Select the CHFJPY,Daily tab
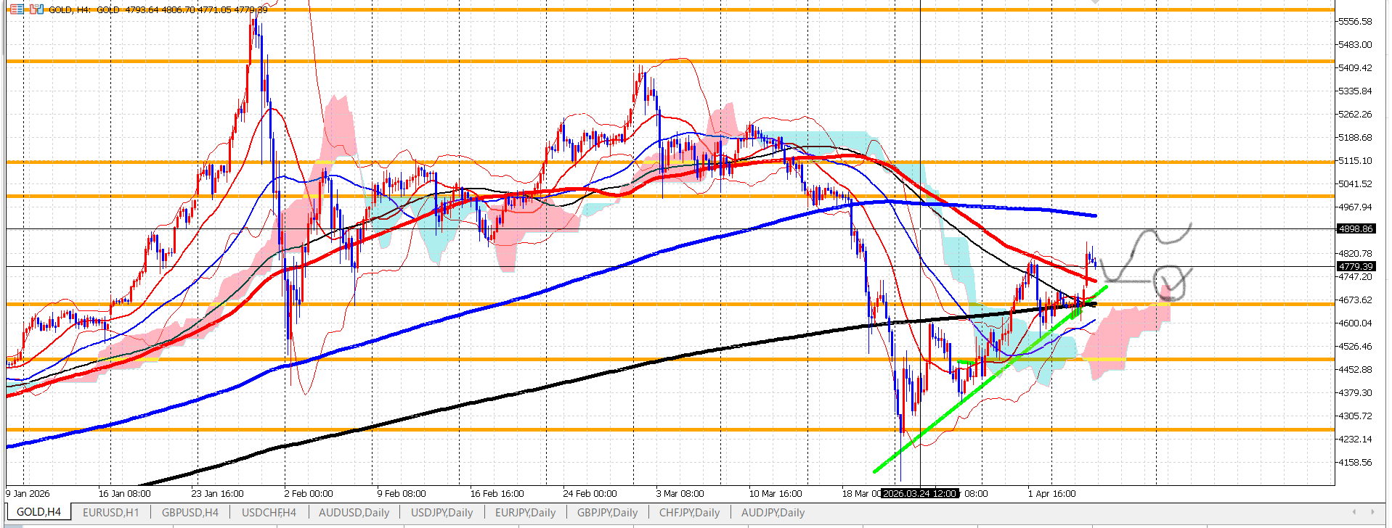 tap(689, 512)
